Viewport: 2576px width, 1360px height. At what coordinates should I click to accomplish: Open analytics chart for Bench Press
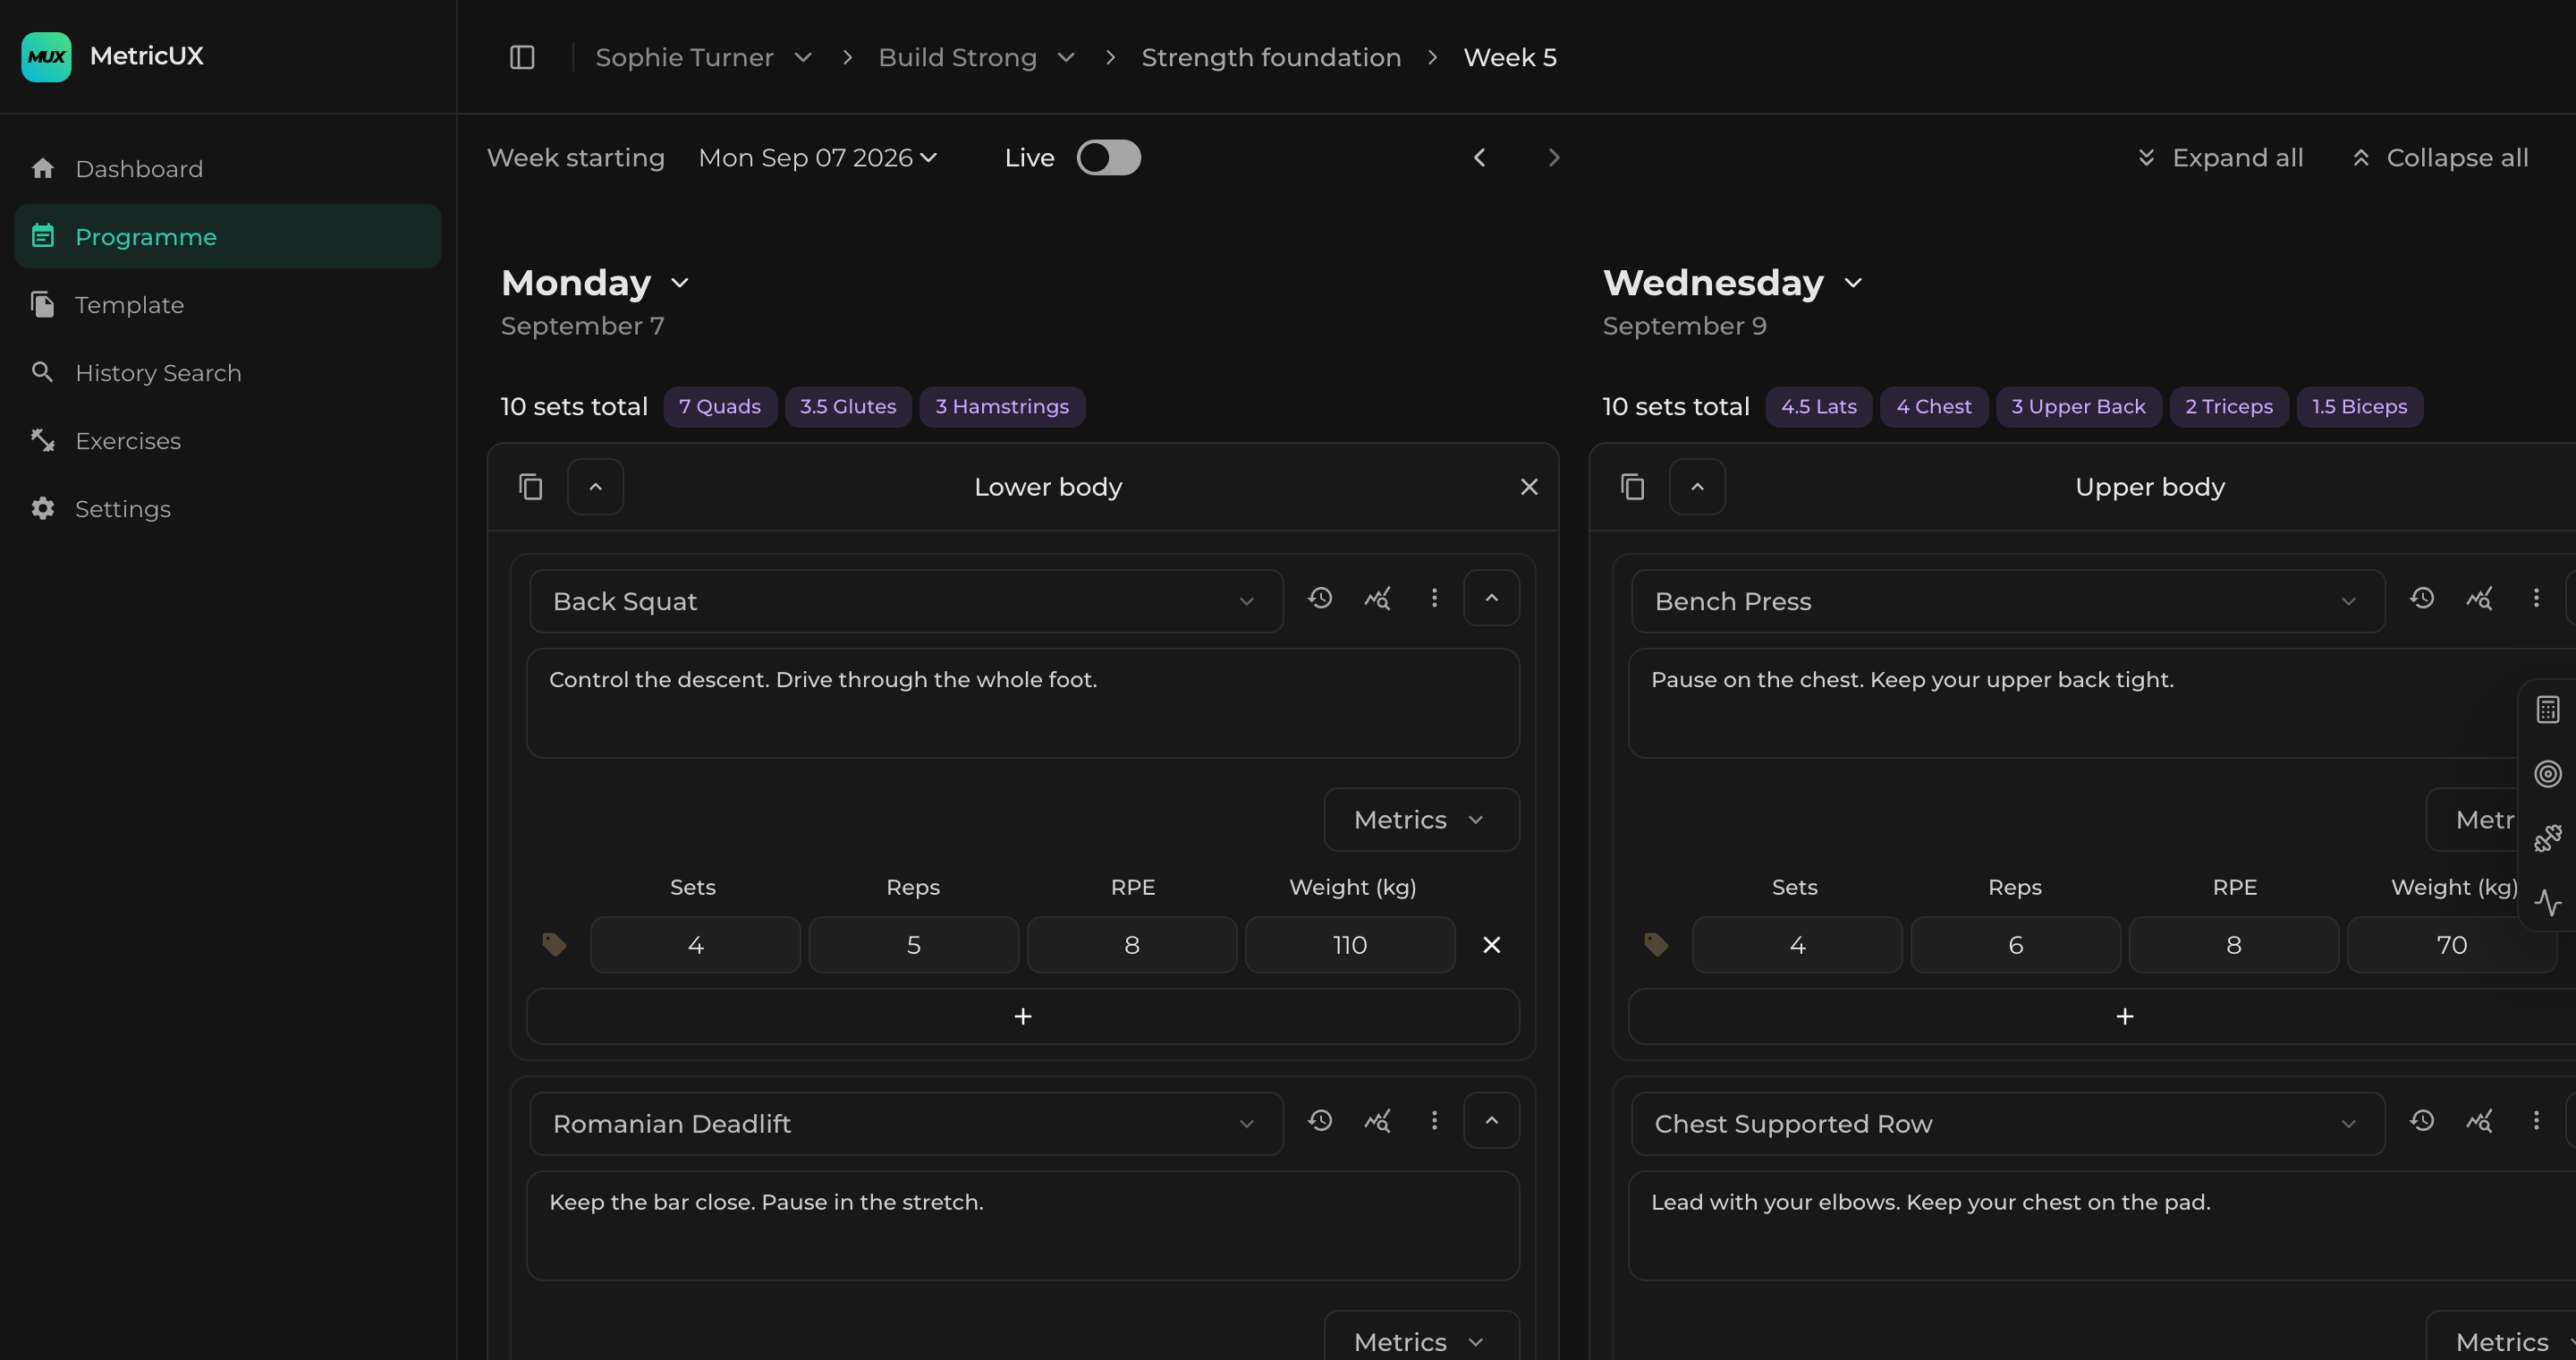[2479, 598]
